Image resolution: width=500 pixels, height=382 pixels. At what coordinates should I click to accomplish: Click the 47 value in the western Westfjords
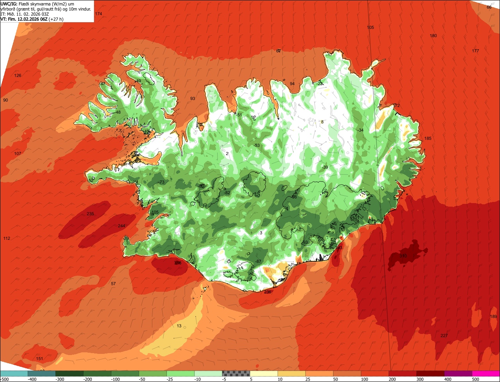pos(102,84)
